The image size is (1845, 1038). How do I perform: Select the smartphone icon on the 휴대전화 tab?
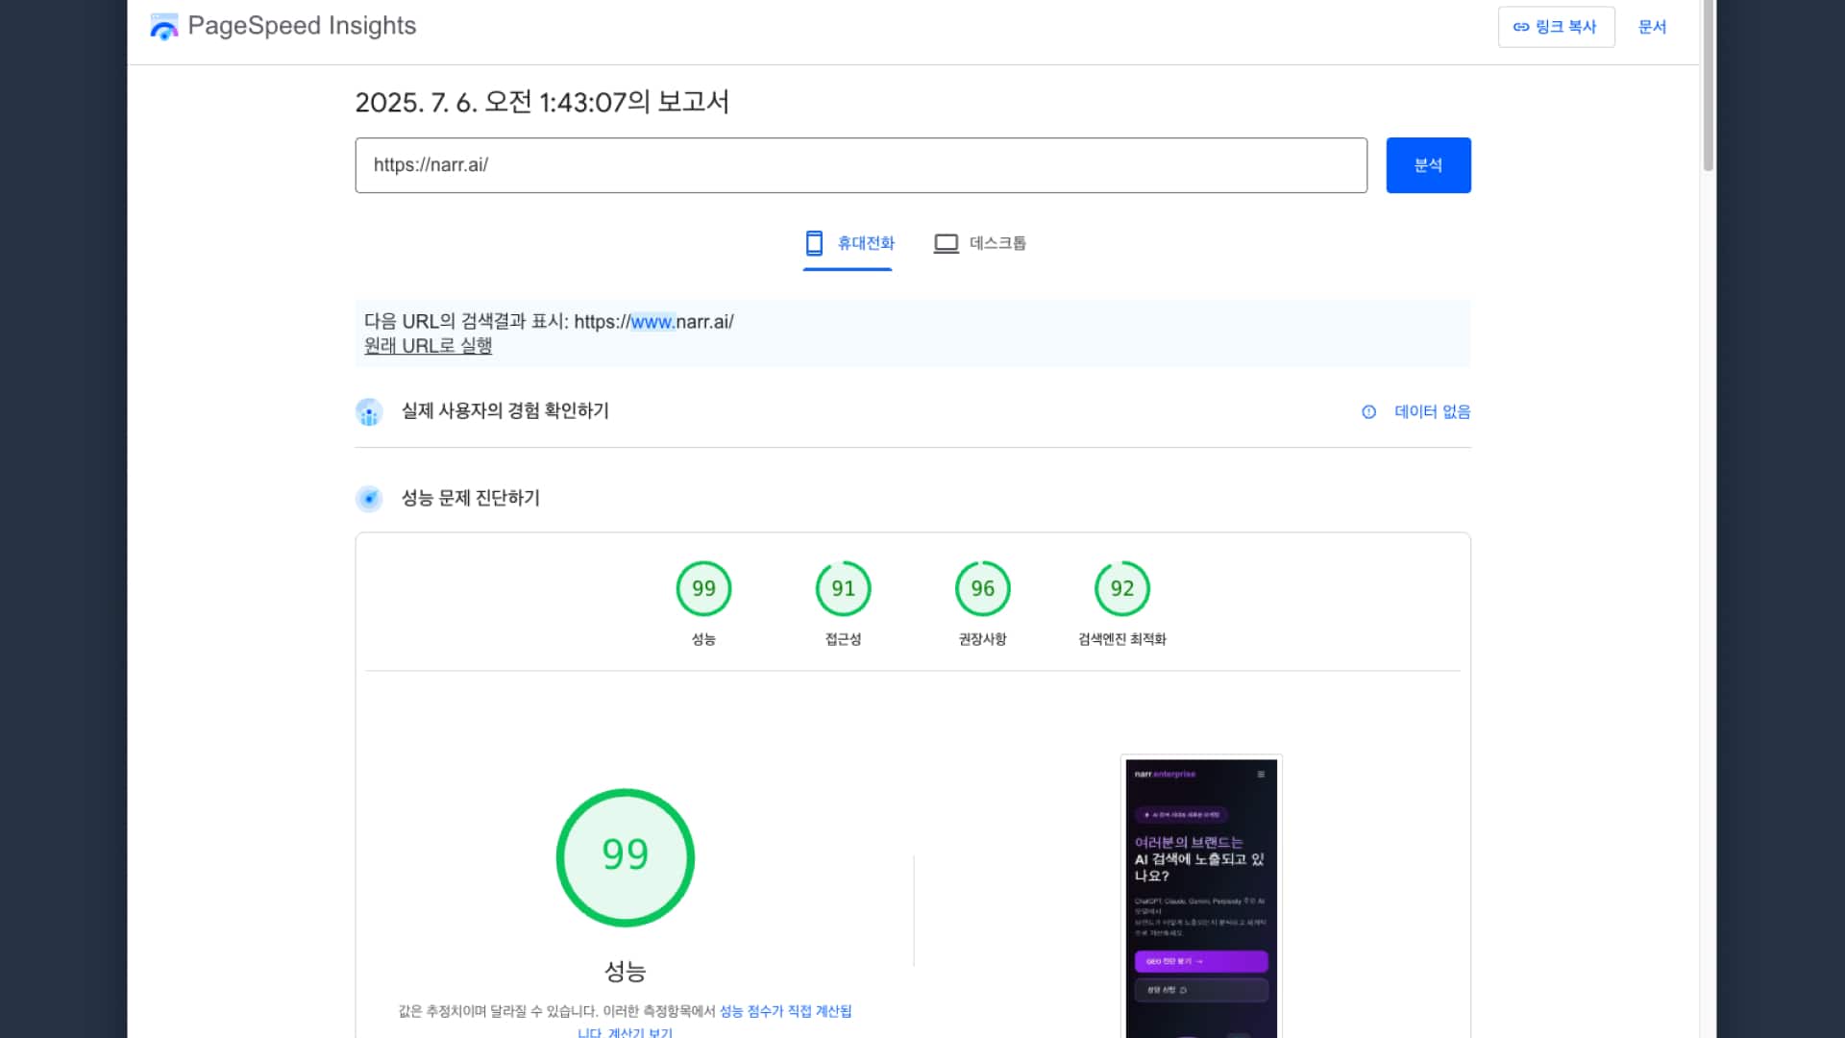tap(814, 243)
